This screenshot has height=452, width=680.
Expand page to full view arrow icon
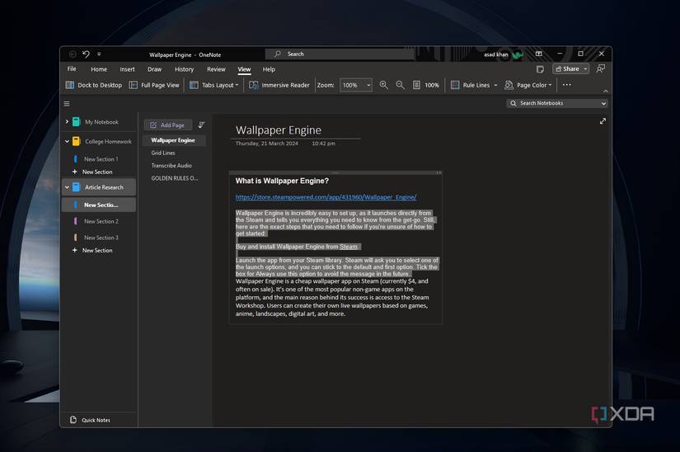(603, 121)
